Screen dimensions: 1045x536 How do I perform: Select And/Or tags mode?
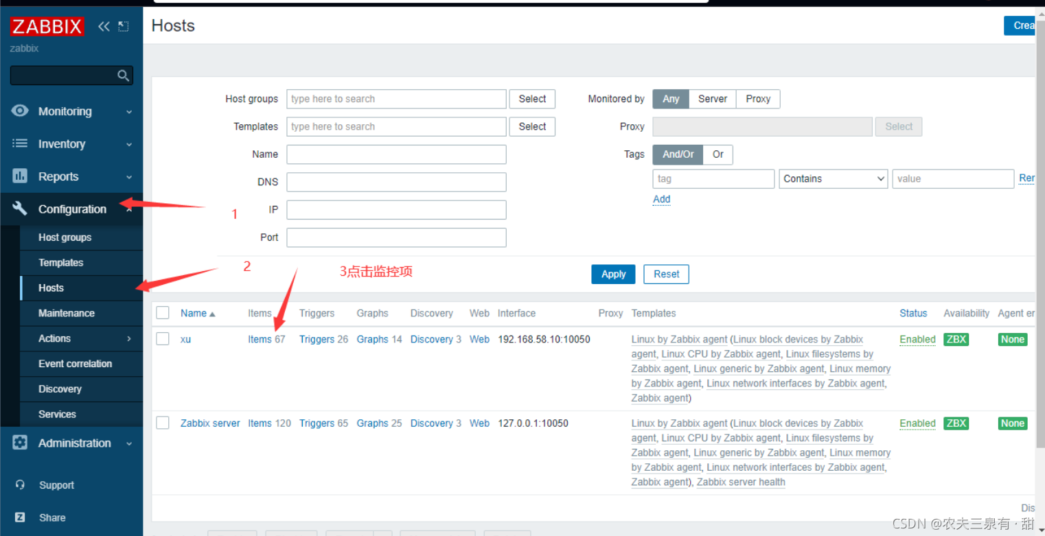coord(678,154)
